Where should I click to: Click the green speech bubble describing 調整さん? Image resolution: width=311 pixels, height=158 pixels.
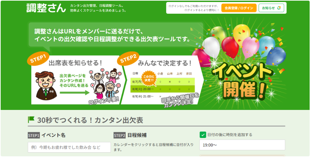point(116,35)
